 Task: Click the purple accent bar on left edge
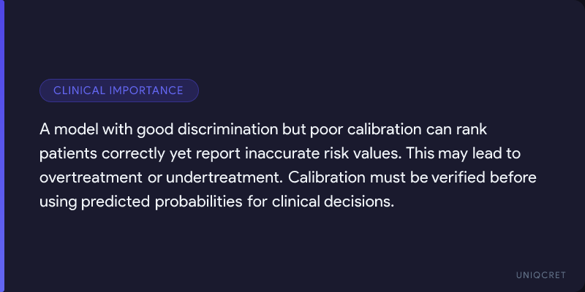(x=2, y=146)
